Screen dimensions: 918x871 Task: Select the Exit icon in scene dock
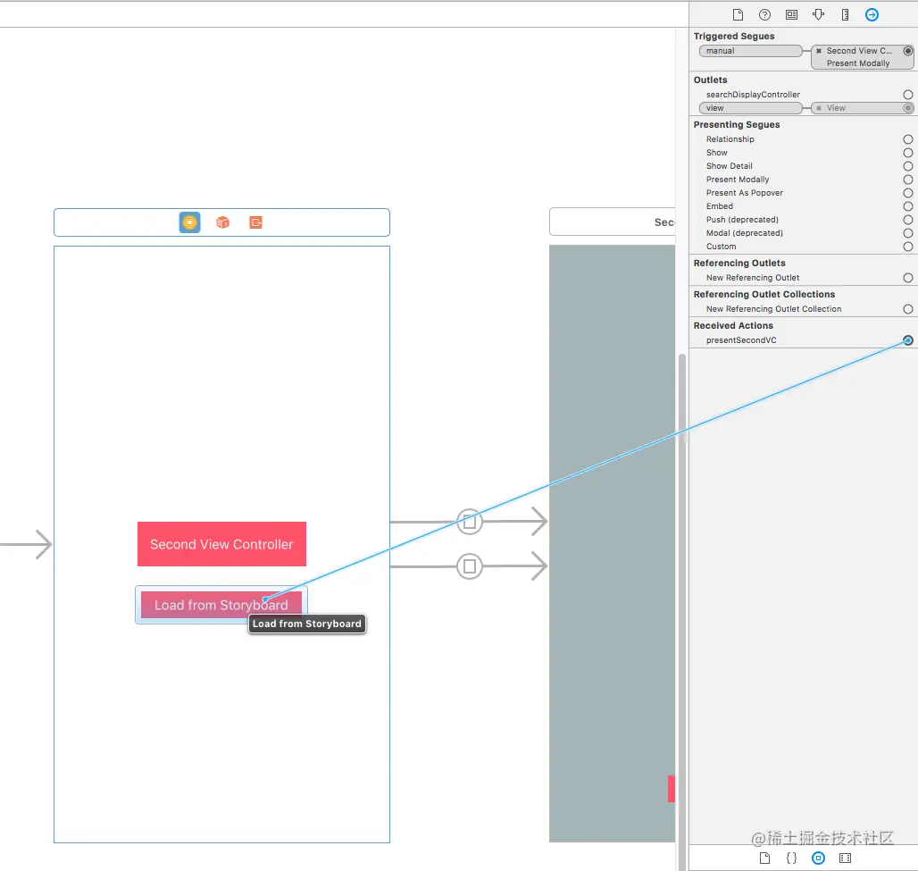click(x=256, y=222)
